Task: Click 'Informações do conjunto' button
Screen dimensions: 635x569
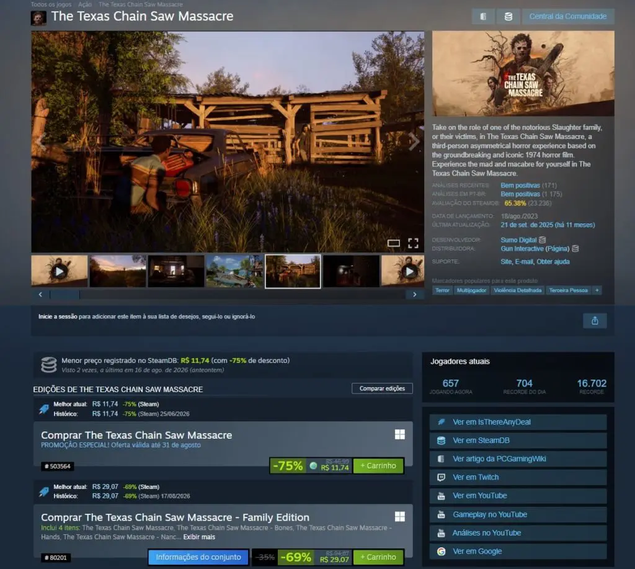Action: tap(198, 557)
